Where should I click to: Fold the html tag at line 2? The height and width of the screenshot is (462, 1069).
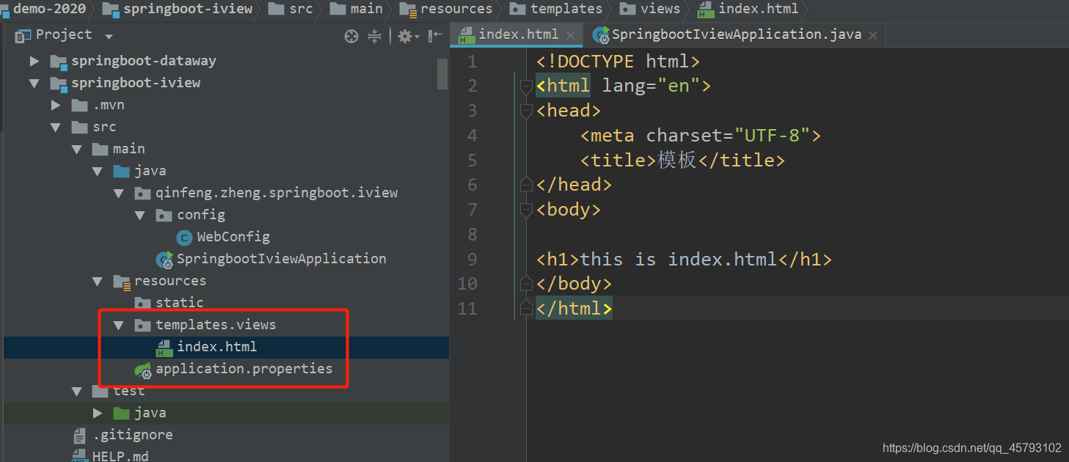tap(525, 87)
